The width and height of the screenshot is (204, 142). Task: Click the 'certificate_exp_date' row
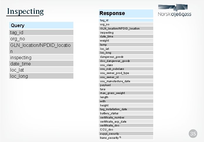click(126, 121)
